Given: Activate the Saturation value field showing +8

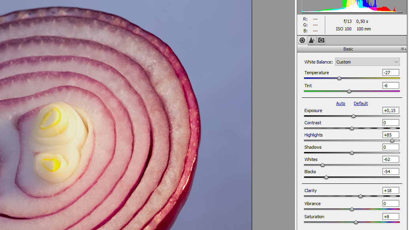Looking at the screenshot, I should (391, 217).
